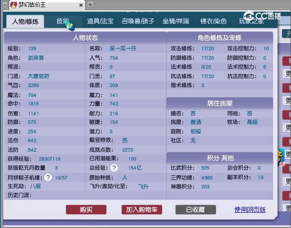Click the 成就点数 value 2270
The height and width of the screenshot is (228, 291).
point(128,150)
